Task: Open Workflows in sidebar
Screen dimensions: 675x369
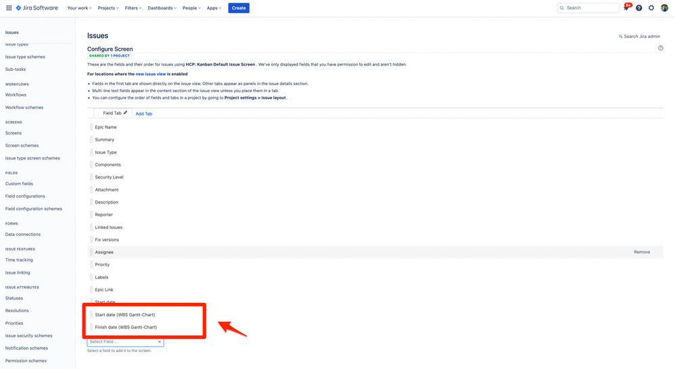Action: click(x=16, y=95)
